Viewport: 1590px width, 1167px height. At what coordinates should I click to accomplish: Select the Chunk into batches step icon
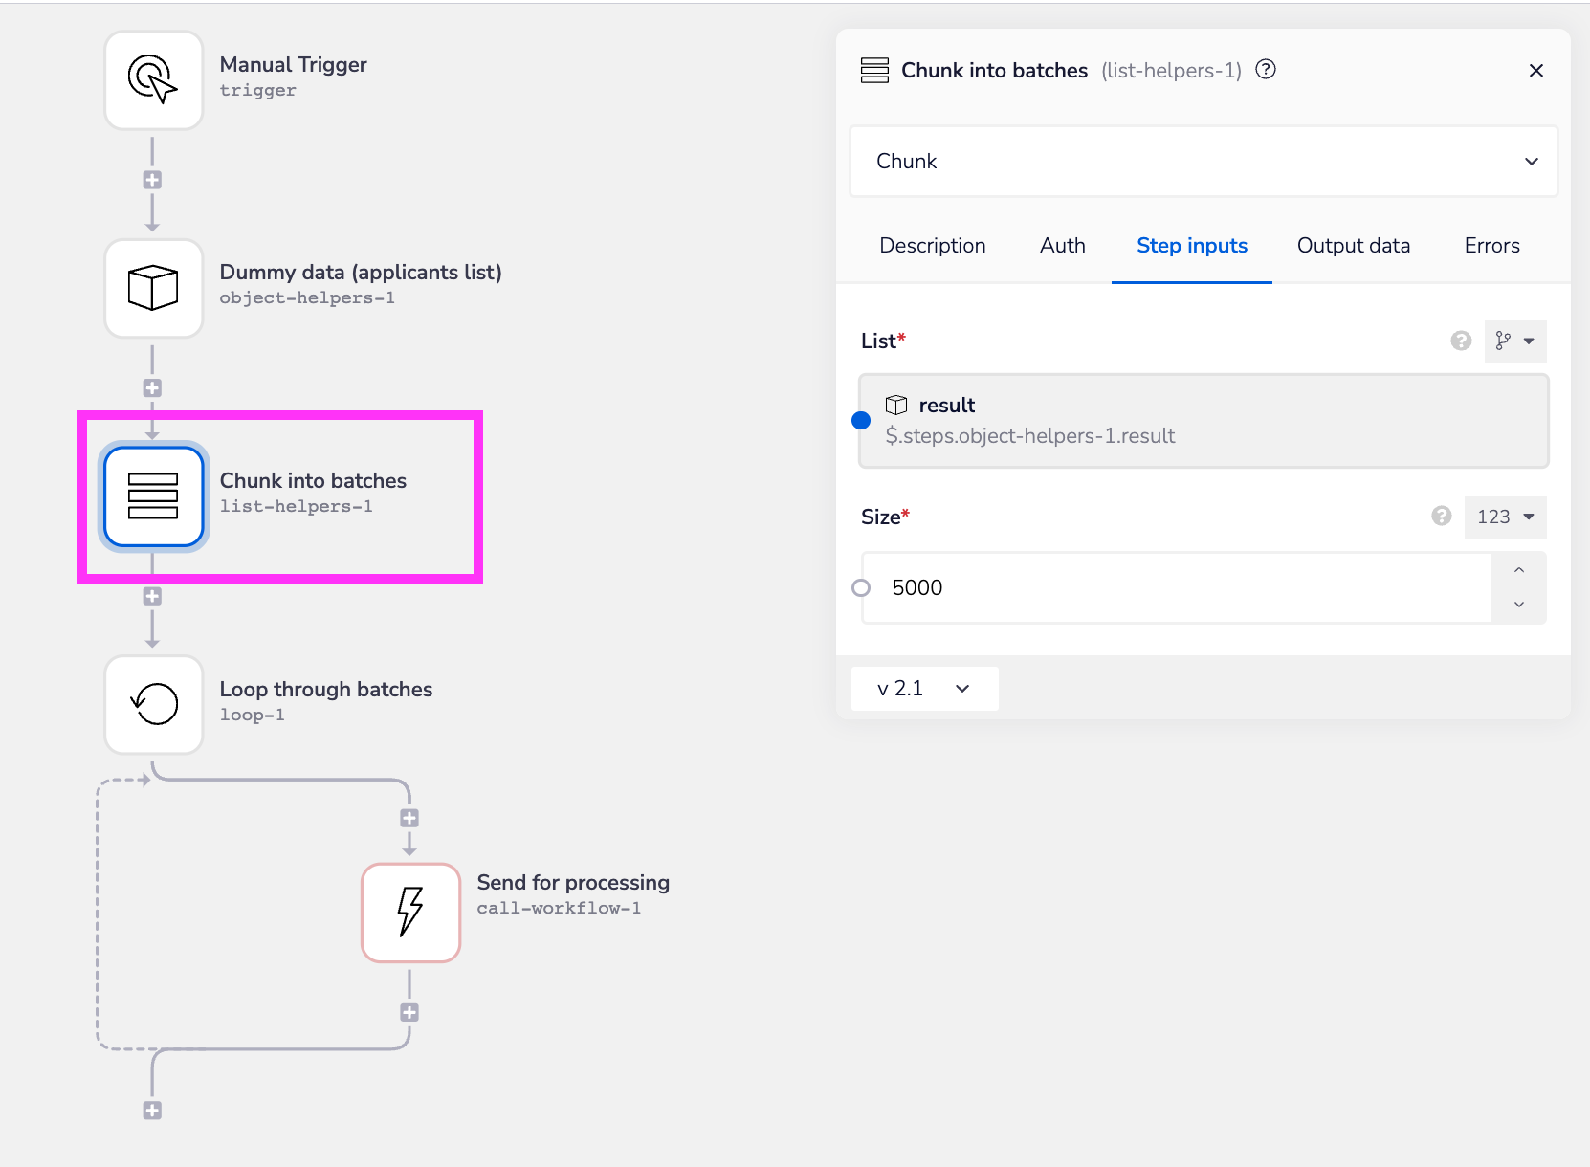point(153,496)
